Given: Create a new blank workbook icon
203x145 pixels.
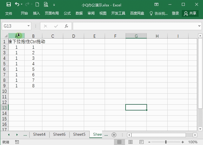Looking at the screenshot, I should (37, 5).
